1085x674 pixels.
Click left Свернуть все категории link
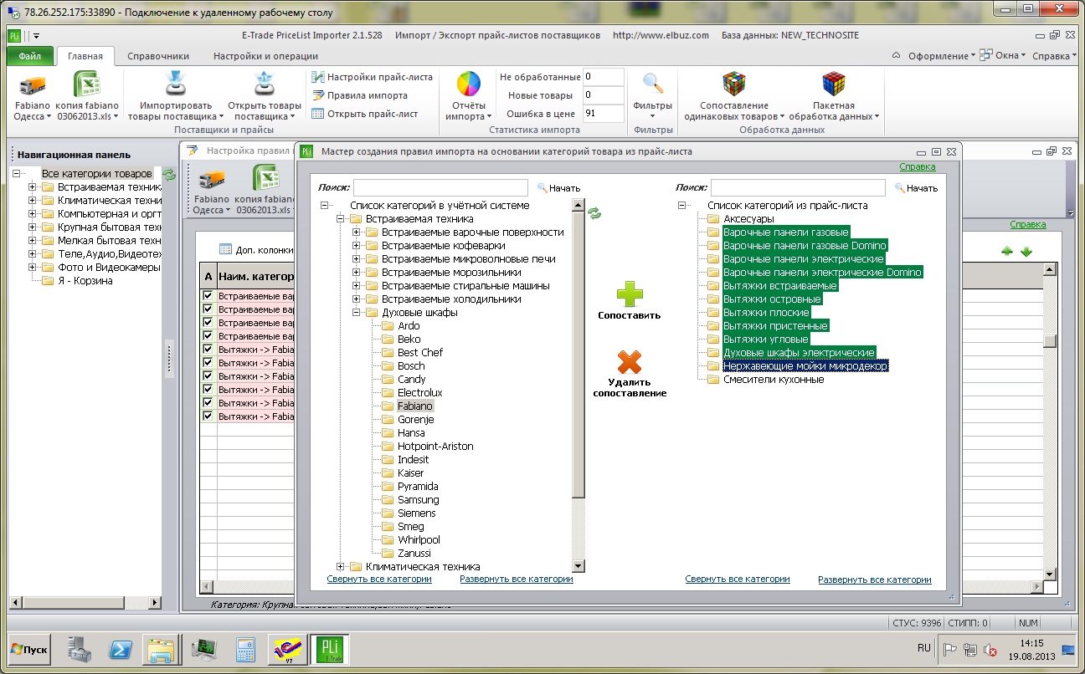click(379, 579)
